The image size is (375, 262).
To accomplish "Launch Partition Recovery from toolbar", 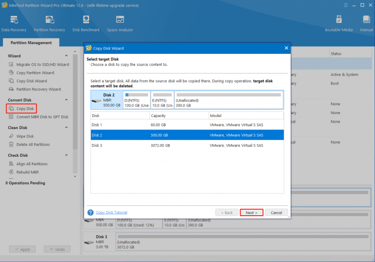I will point(49,23).
